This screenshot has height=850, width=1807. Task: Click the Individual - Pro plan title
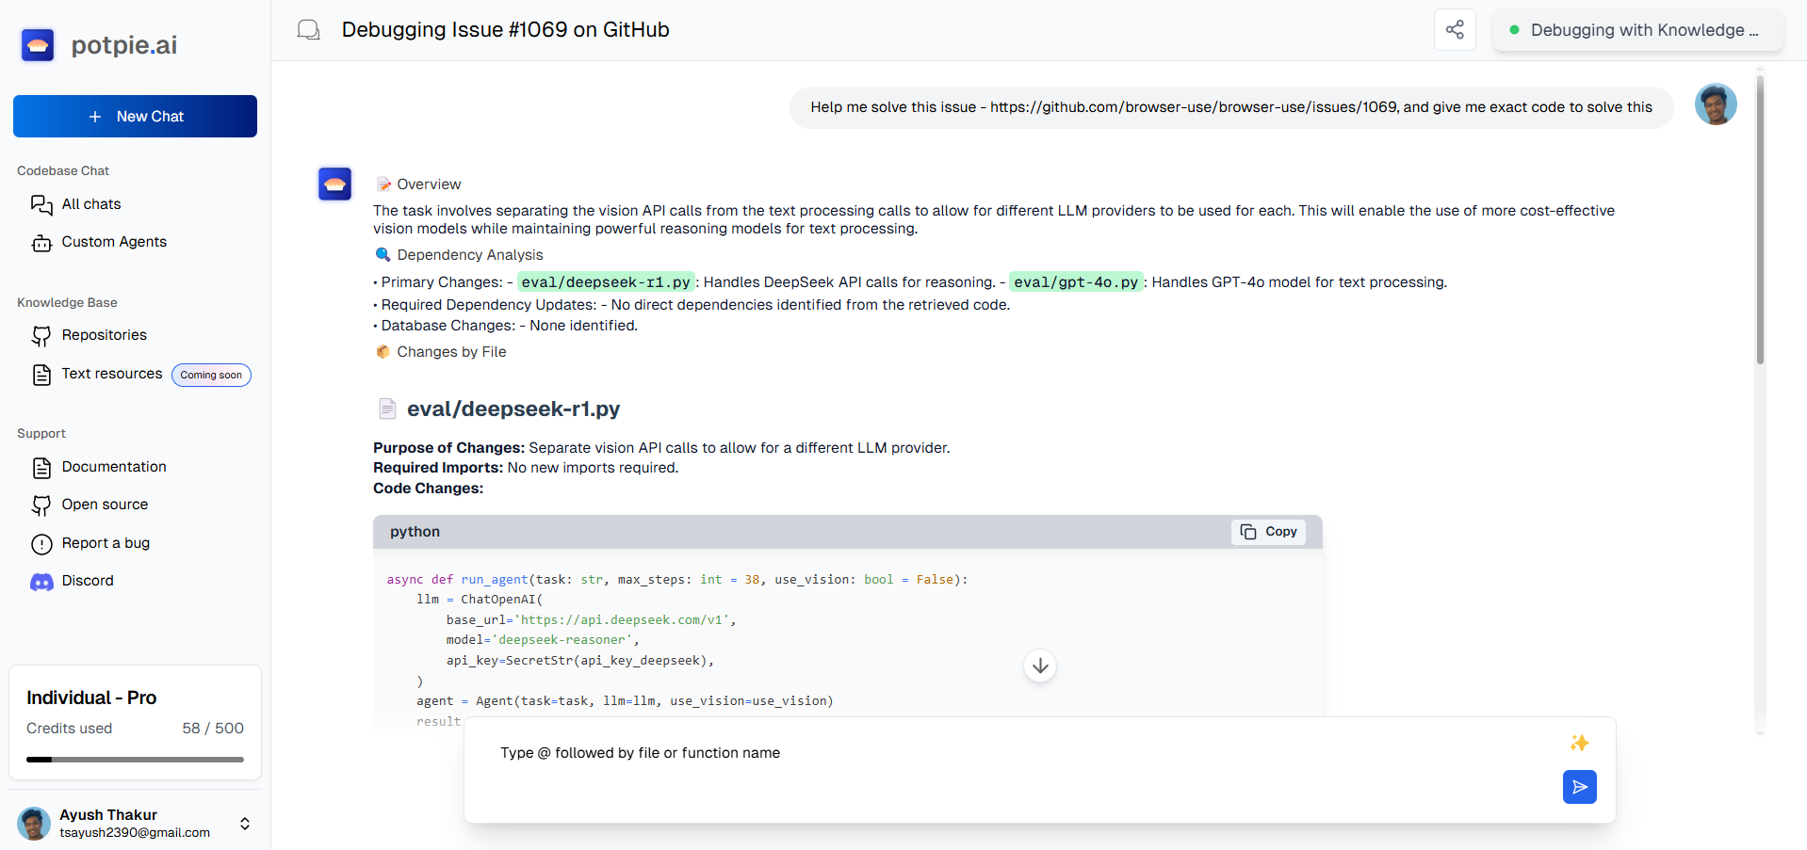click(91, 698)
